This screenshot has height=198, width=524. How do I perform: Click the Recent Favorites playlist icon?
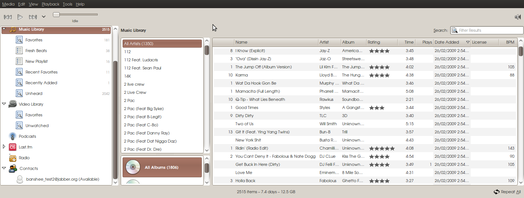tap(19, 72)
